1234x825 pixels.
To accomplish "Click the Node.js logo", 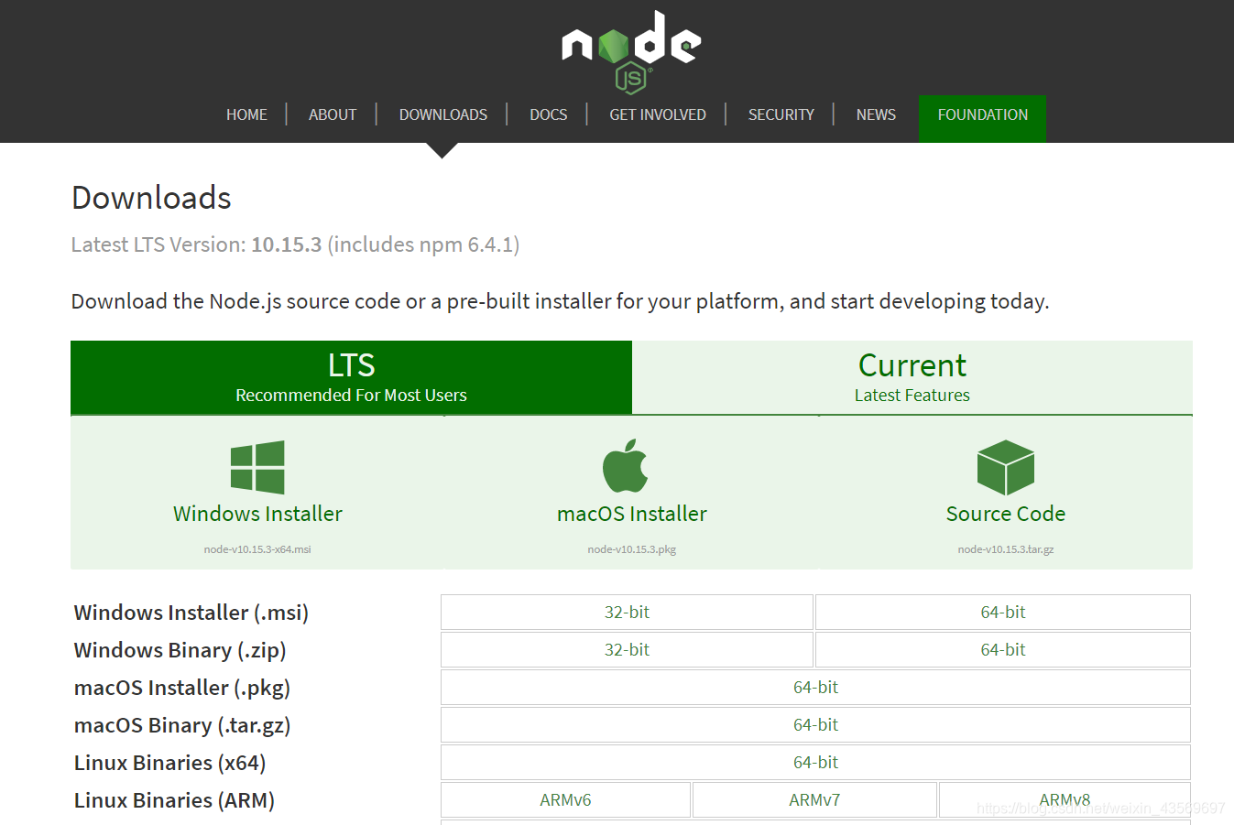I will click(x=631, y=51).
